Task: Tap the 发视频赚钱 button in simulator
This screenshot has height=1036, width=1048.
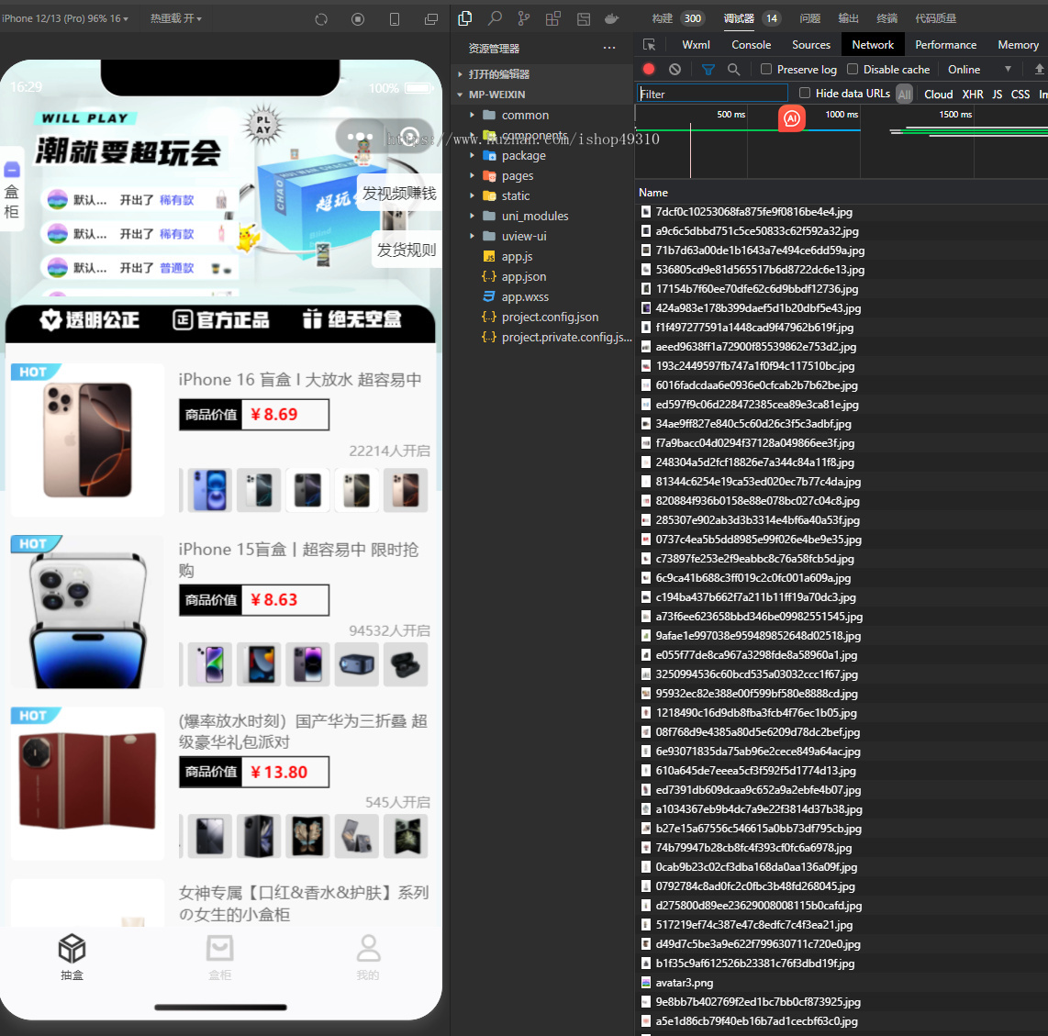Action: click(399, 194)
